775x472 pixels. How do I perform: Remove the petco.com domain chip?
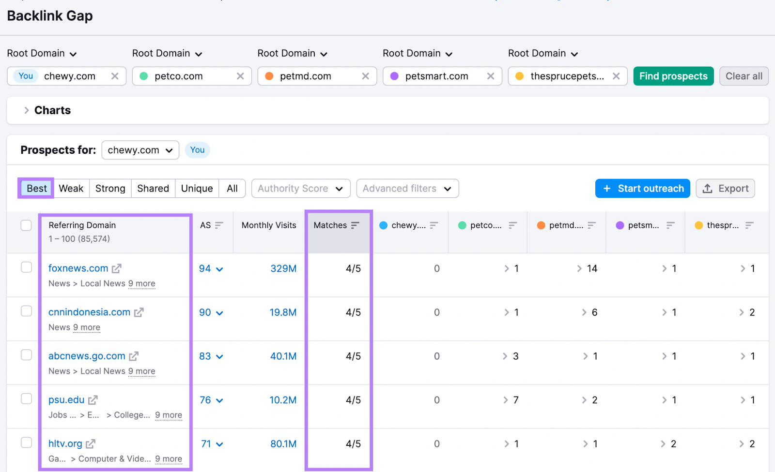pyautogui.click(x=241, y=76)
